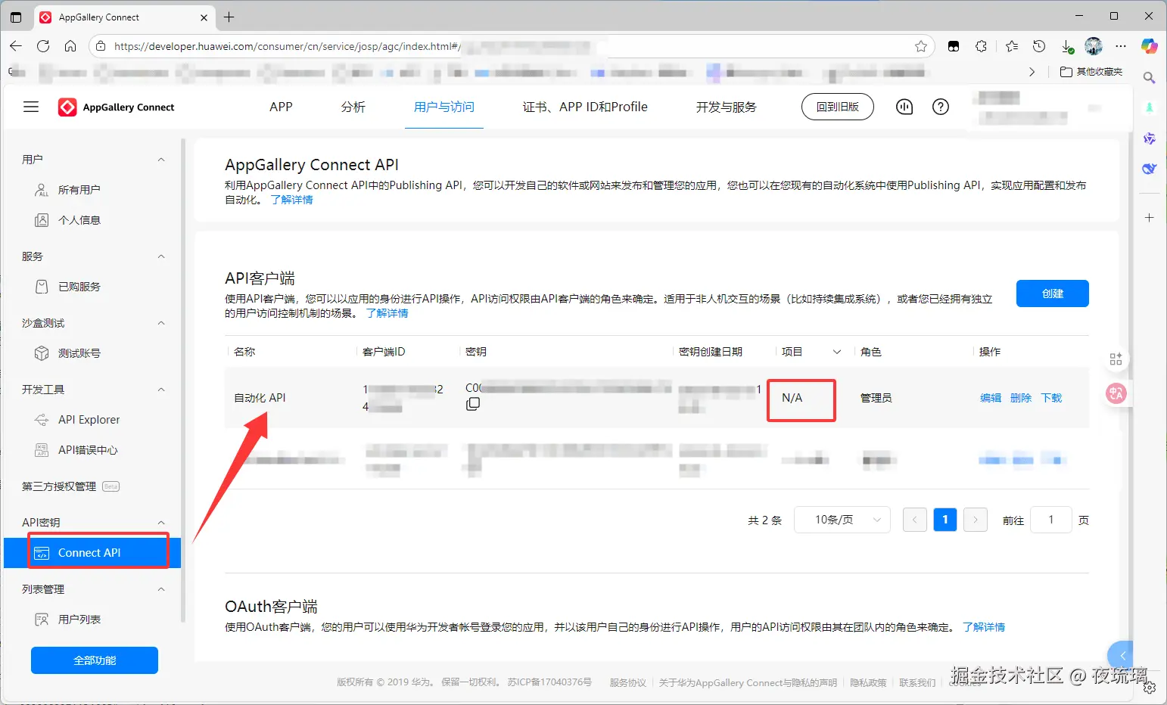This screenshot has height=705, width=1167.
Task: Open the browser extensions puzzle icon
Action: click(982, 46)
